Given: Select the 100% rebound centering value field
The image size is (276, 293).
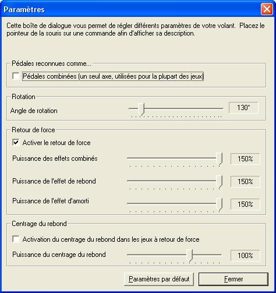Looking at the screenshot, I should click(x=245, y=255).
